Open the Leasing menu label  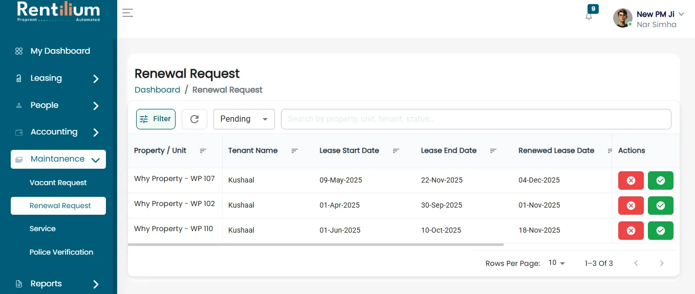pos(46,78)
